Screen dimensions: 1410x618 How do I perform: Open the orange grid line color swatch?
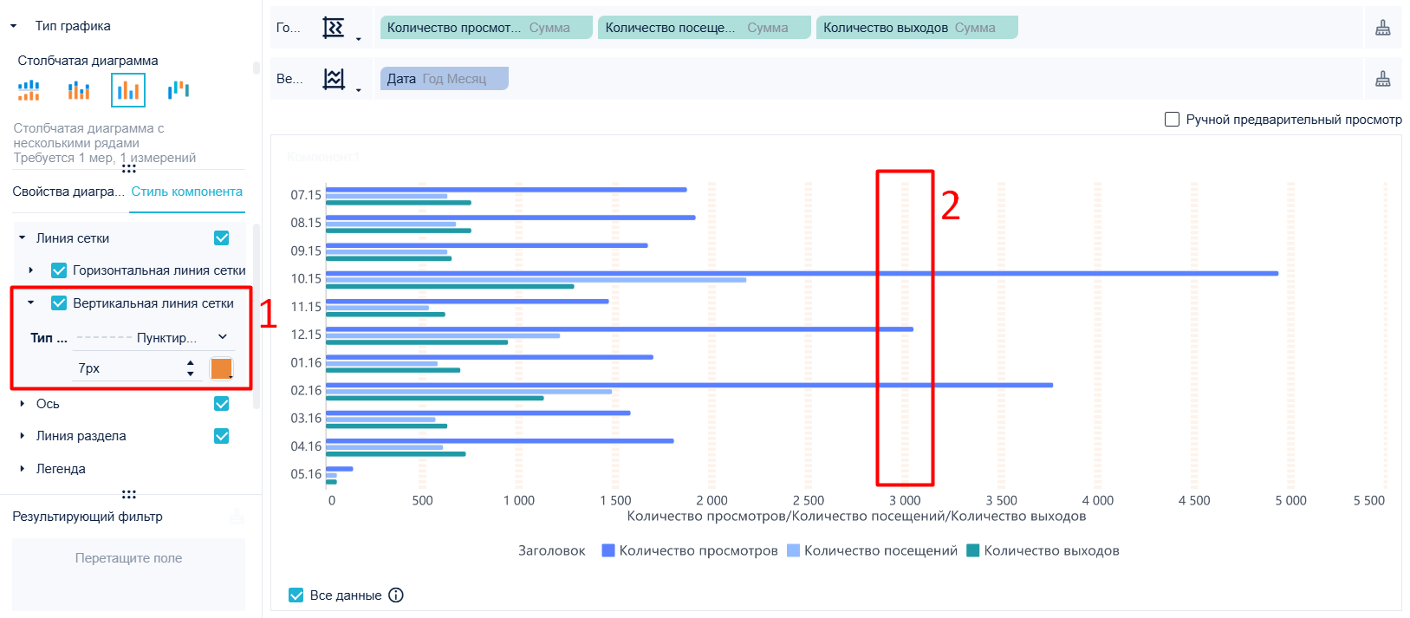(222, 368)
